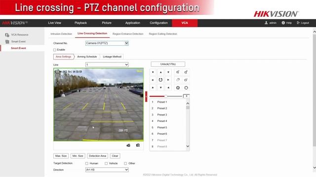Start PTZ auto-scan with circular arrow

[160, 80]
